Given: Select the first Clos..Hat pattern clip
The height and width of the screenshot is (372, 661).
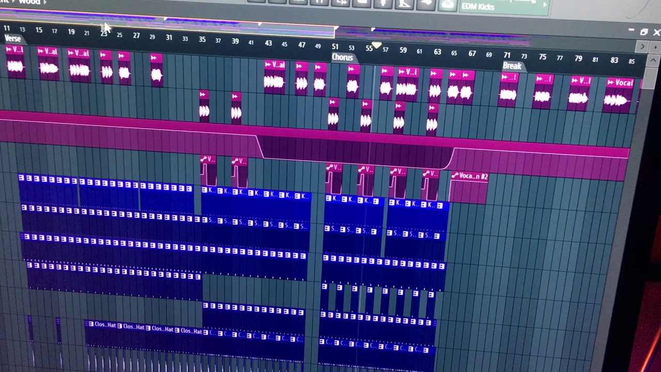Looking at the screenshot, I should [101, 325].
